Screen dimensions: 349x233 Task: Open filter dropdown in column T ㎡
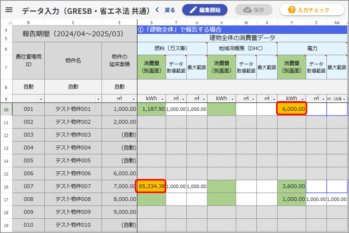click(183, 99)
